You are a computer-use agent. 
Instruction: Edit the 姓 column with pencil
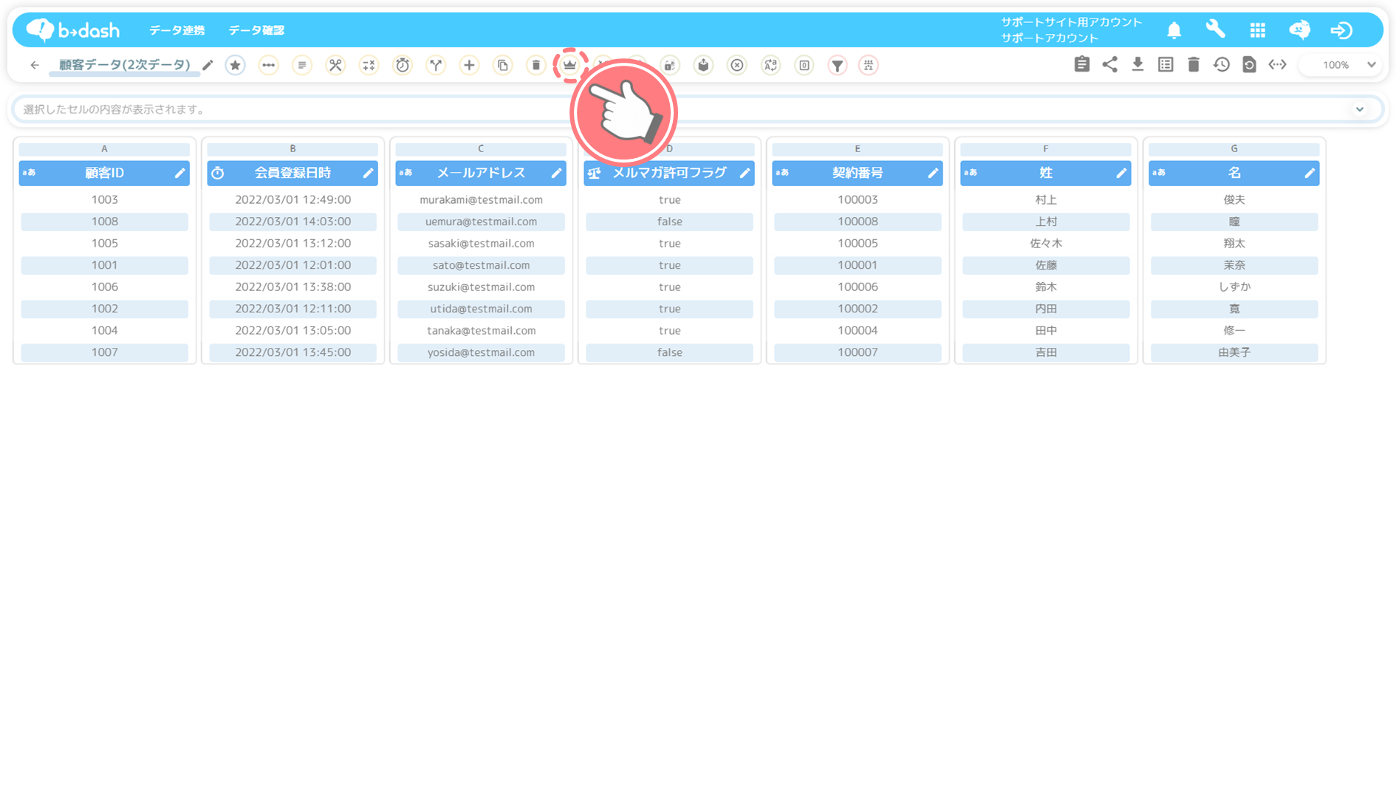tap(1121, 173)
